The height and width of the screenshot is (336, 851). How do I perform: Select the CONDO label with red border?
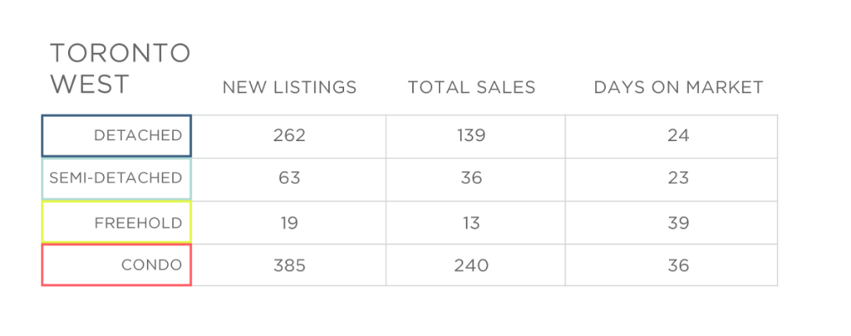click(116, 265)
